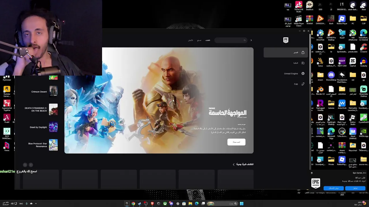This screenshot has width=369, height=207.
Task: Show hidden system tray icons chevron
Action: click(36, 204)
